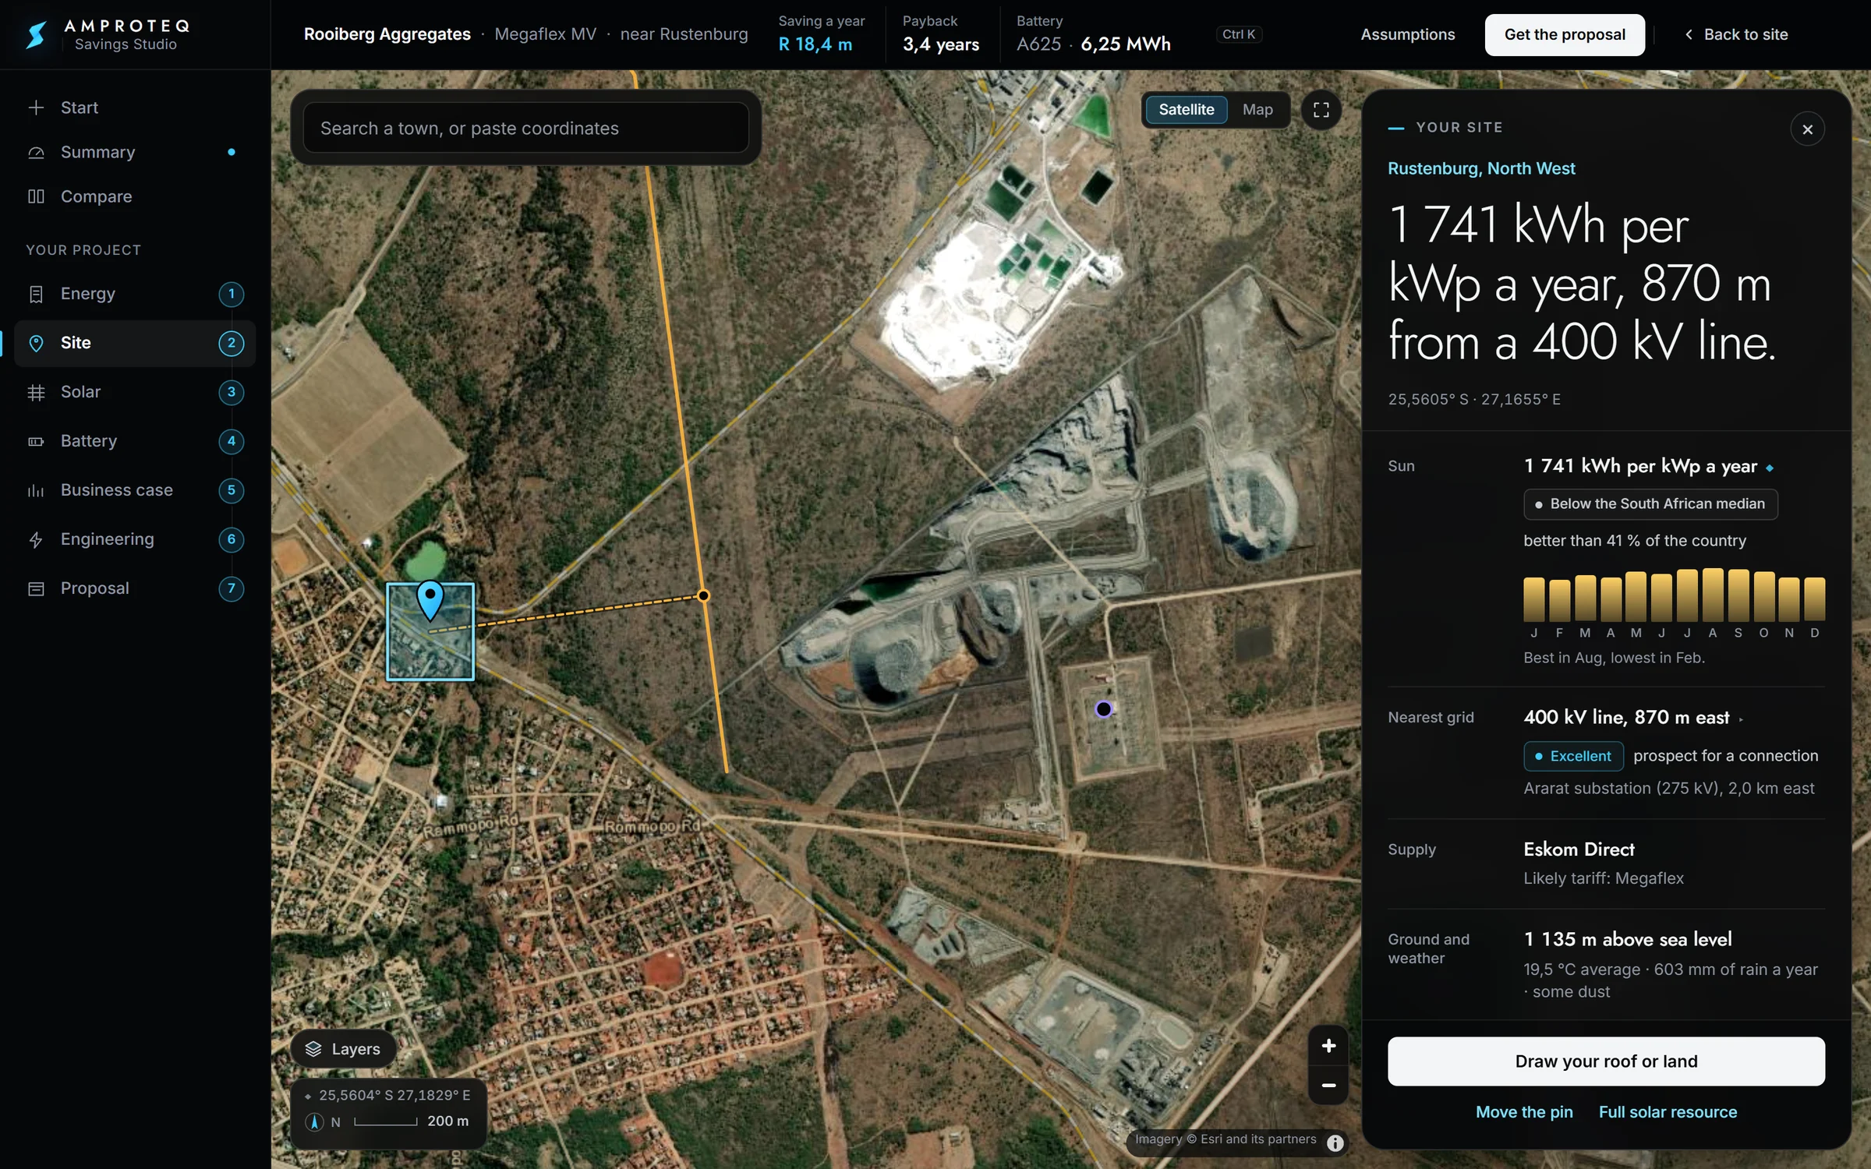The width and height of the screenshot is (1871, 1169).
Task: Click the highlighted site area square
Action: pyautogui.click(x=430, y=631)
